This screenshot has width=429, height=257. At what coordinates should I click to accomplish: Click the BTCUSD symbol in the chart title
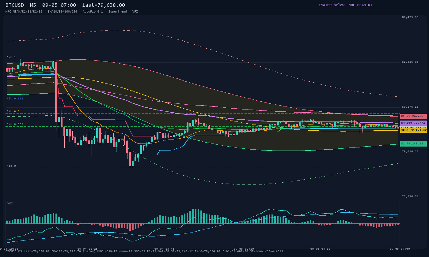(15, 5)
